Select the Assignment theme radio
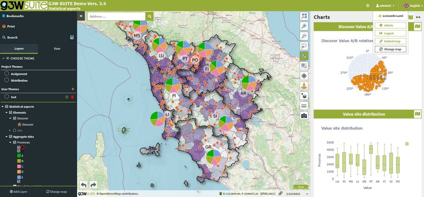Image resolution: width=424 pixels, height=197 pixels. point(7,73)
